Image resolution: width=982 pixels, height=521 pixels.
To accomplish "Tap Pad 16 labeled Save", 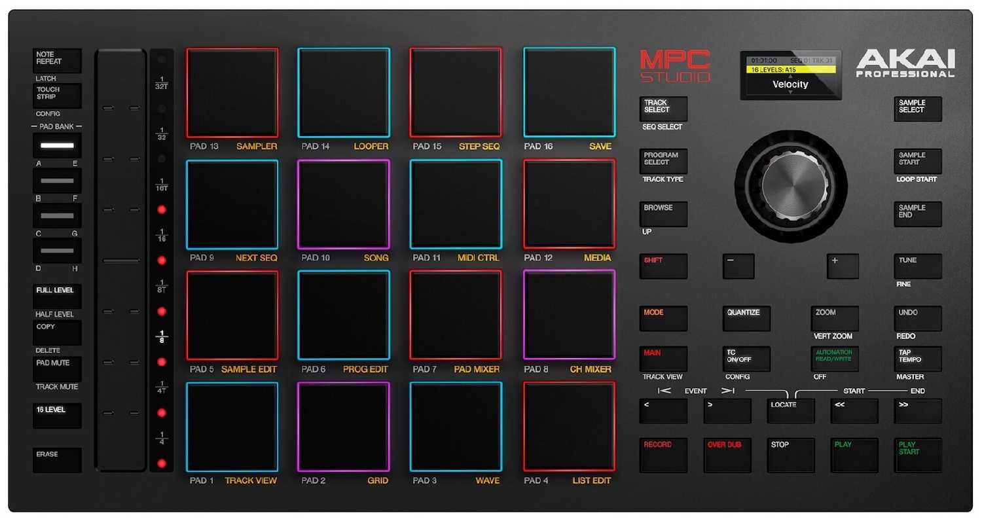I will (x=569, y=92).
